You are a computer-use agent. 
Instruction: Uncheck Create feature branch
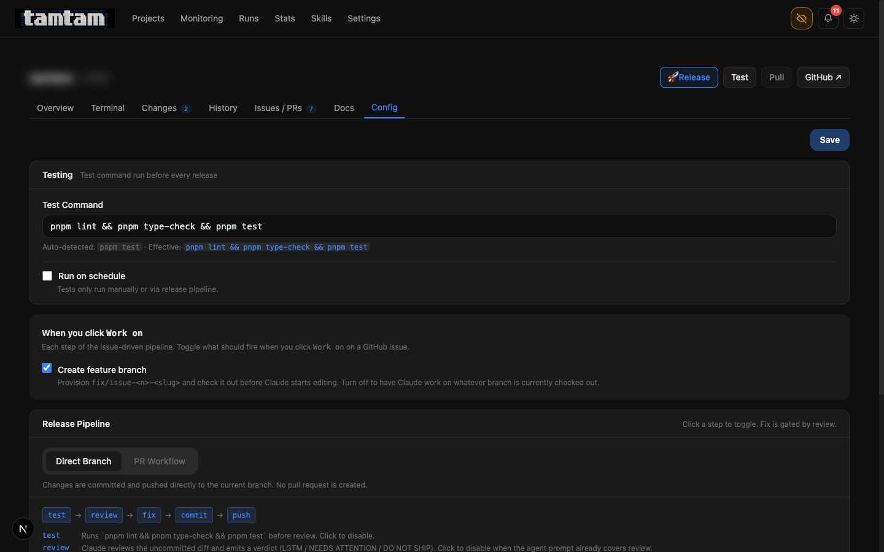47,368
